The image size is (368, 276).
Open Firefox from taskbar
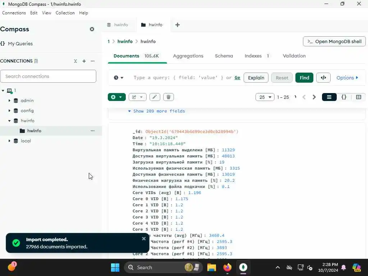pyautogui.click(x=227, y=267)
